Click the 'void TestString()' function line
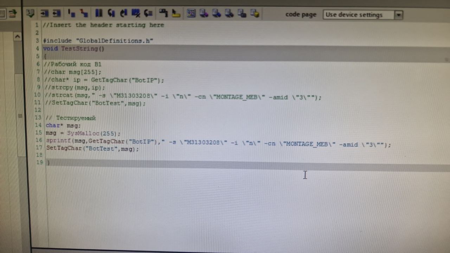 (73, 48)
